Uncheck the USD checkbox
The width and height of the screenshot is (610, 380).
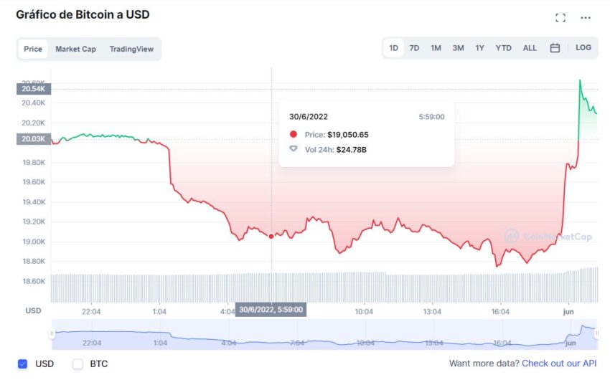pos(22,364)
